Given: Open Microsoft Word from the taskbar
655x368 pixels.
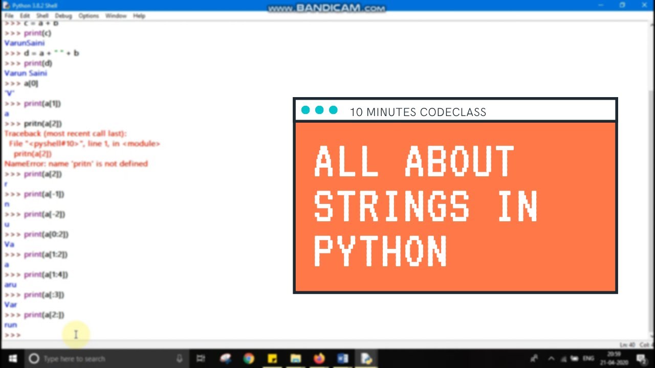Looking at the screenshot, I should [x=342, y=359].
